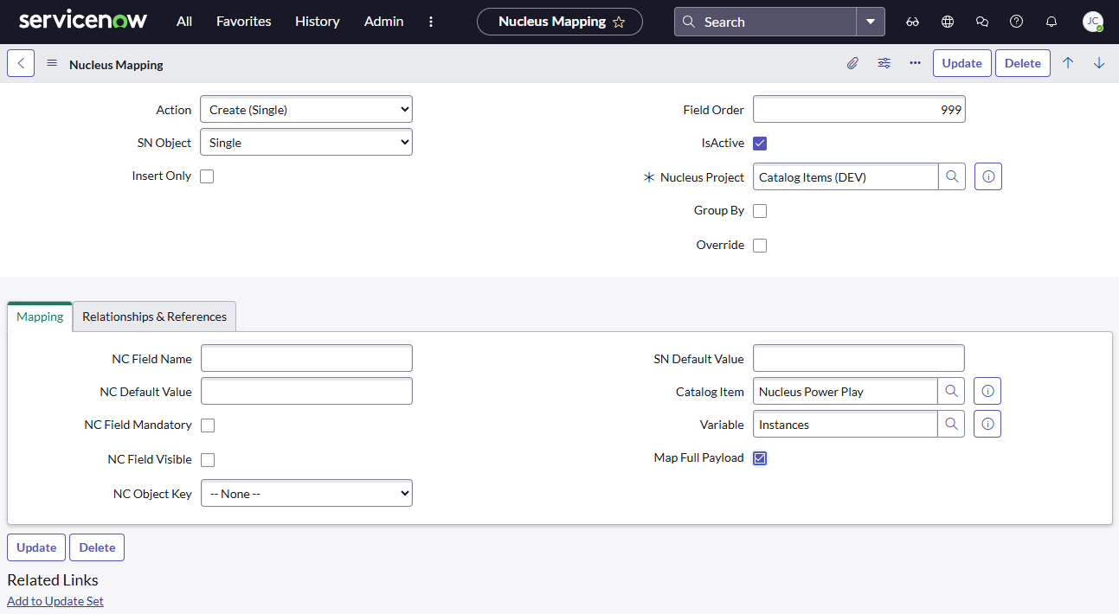Click the Catalog Item reference field
This screenshot has height=614, width=1119.
846,392
